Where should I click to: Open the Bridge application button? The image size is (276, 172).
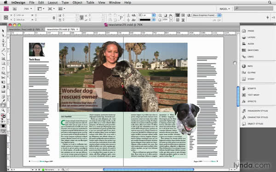pyautogui.click(x=15, y=9)
